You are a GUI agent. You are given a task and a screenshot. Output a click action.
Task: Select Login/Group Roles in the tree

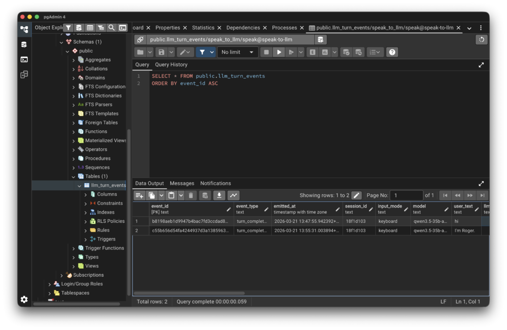pos(82,284)
